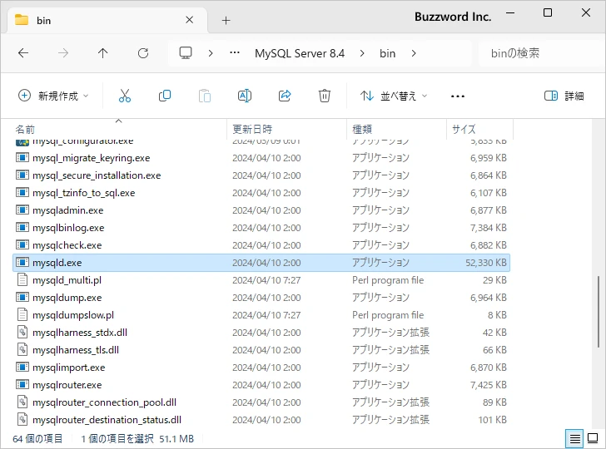Click the vertical scrollbar thumb
This screenshot has width=606, height=449.
coord(599,312)
